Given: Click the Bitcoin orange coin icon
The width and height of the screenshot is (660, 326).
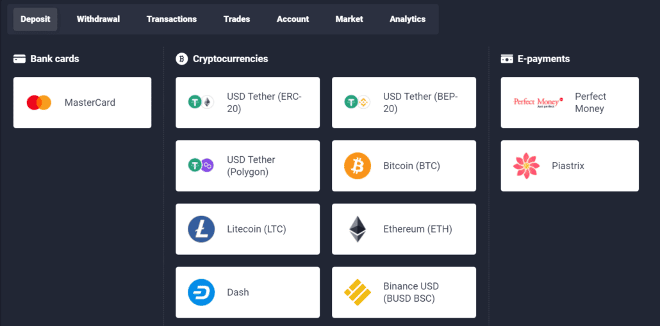Looking at the screenshot, I should (x=358, y=166).
